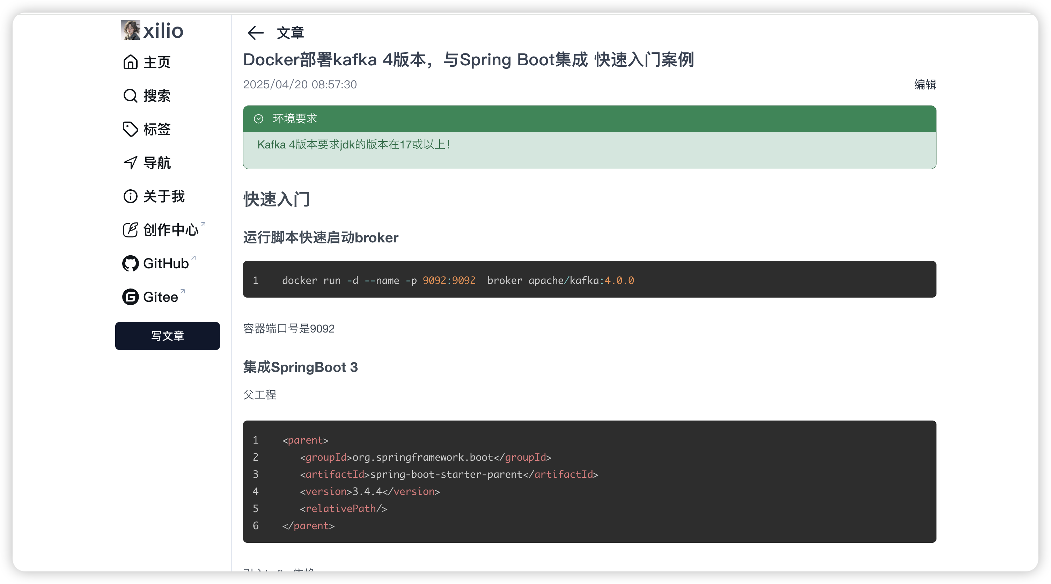Open the 搜索 menu item
The width and height of the screenshot is (1051, 584).
coord(157,95)
